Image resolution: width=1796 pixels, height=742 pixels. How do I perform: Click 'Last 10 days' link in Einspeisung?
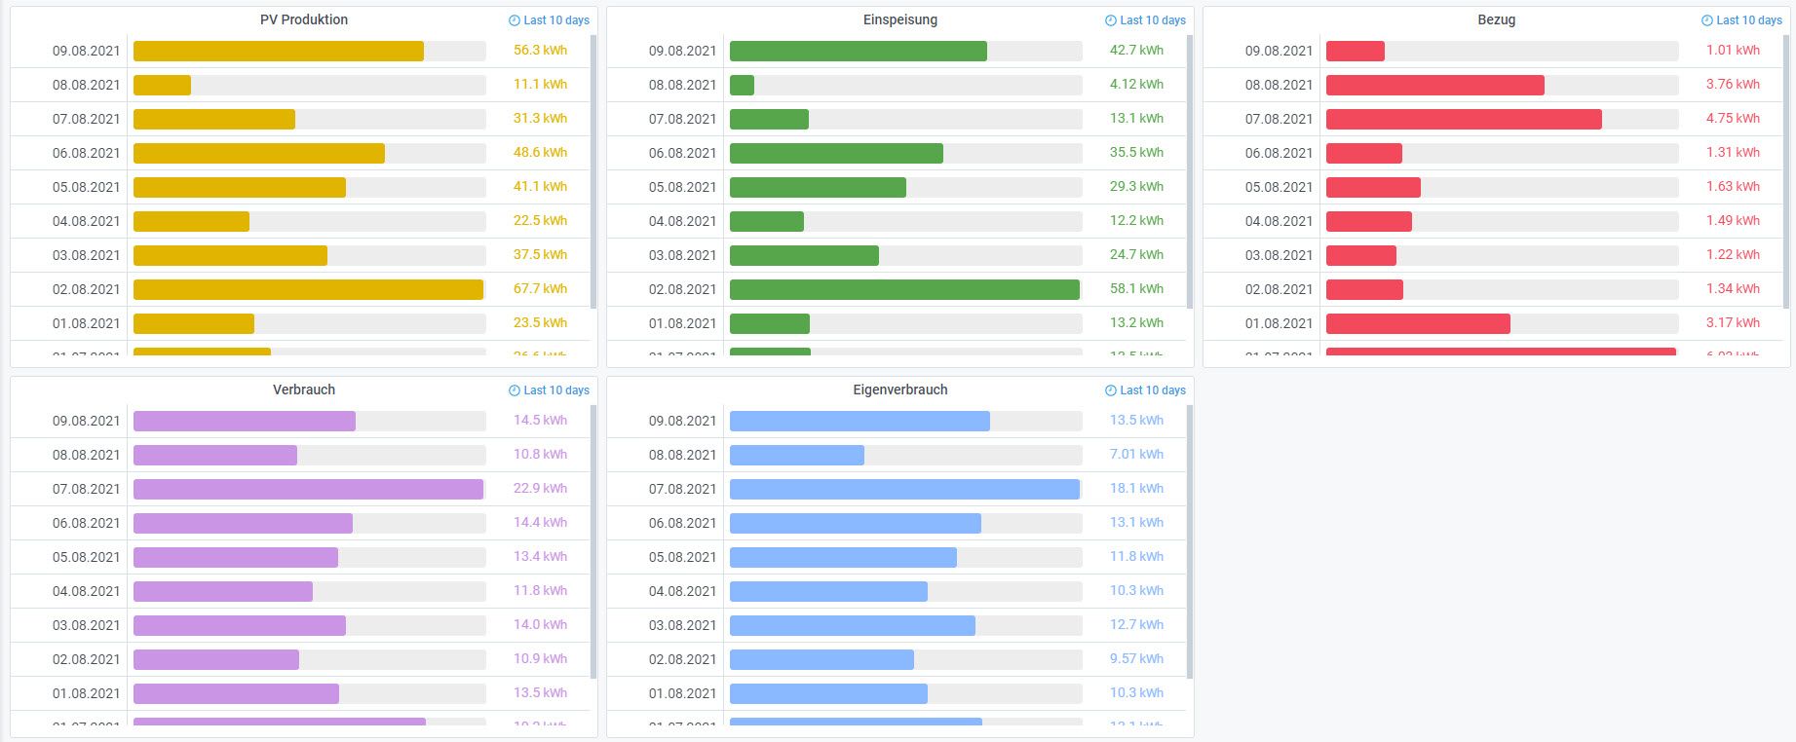pos(1153,20)
